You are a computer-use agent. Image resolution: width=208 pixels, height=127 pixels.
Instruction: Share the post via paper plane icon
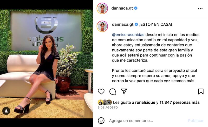pos(124,91)
